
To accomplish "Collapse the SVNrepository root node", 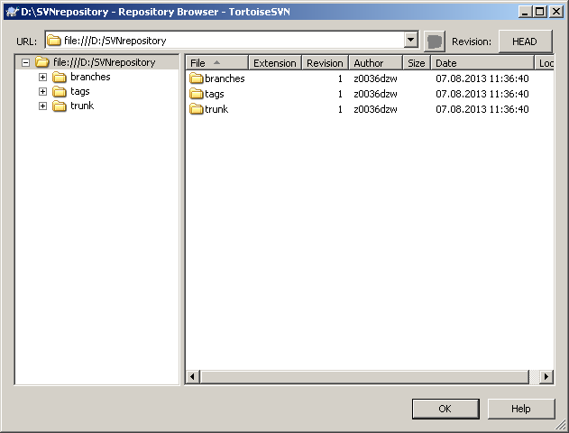I will point(25,63).
